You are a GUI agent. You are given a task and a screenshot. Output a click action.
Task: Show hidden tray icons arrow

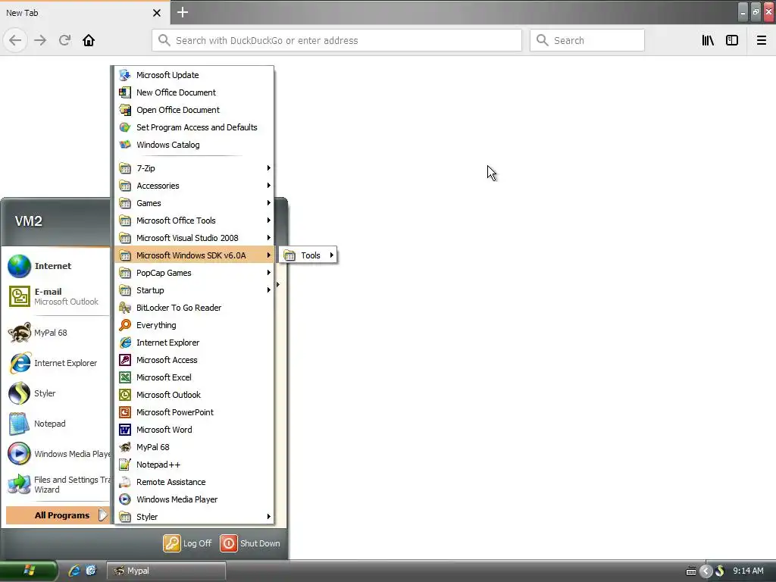(x=706, y=571)
